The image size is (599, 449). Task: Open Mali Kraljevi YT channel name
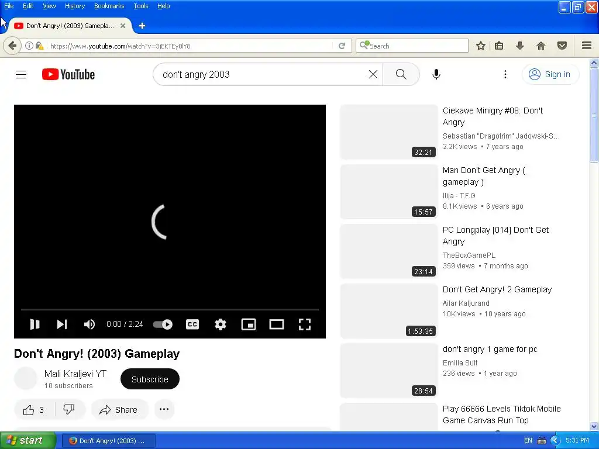(75, 374)
